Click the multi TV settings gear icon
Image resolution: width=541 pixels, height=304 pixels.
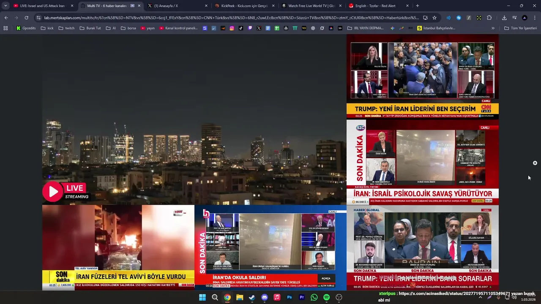tap(535, 163)
